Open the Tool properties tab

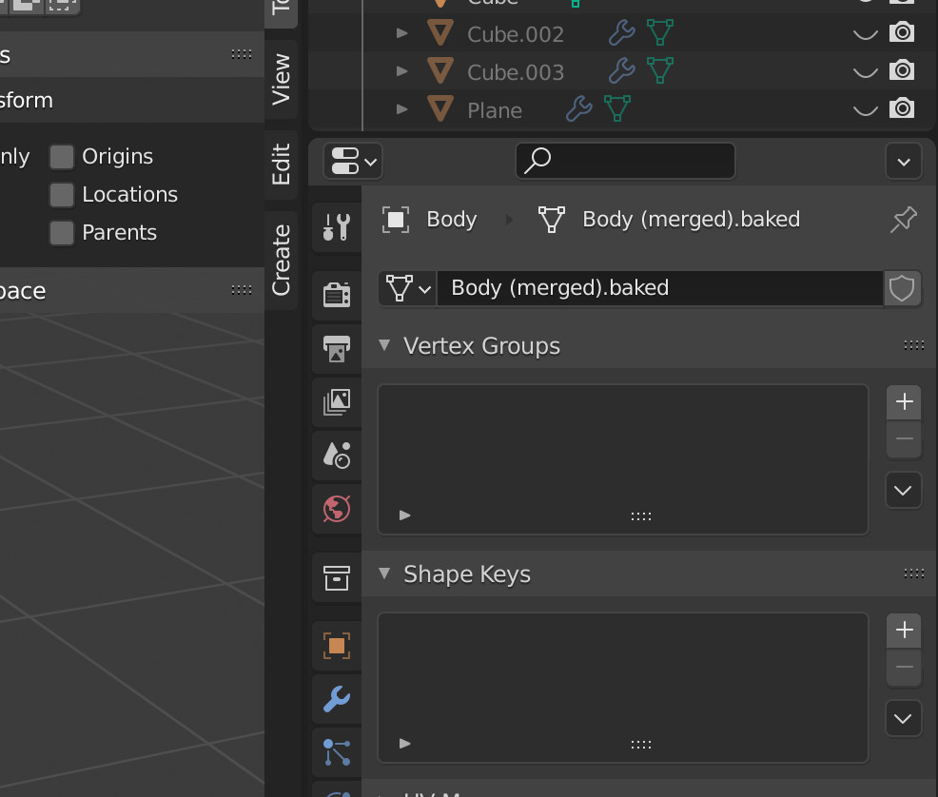pos(337,226)
